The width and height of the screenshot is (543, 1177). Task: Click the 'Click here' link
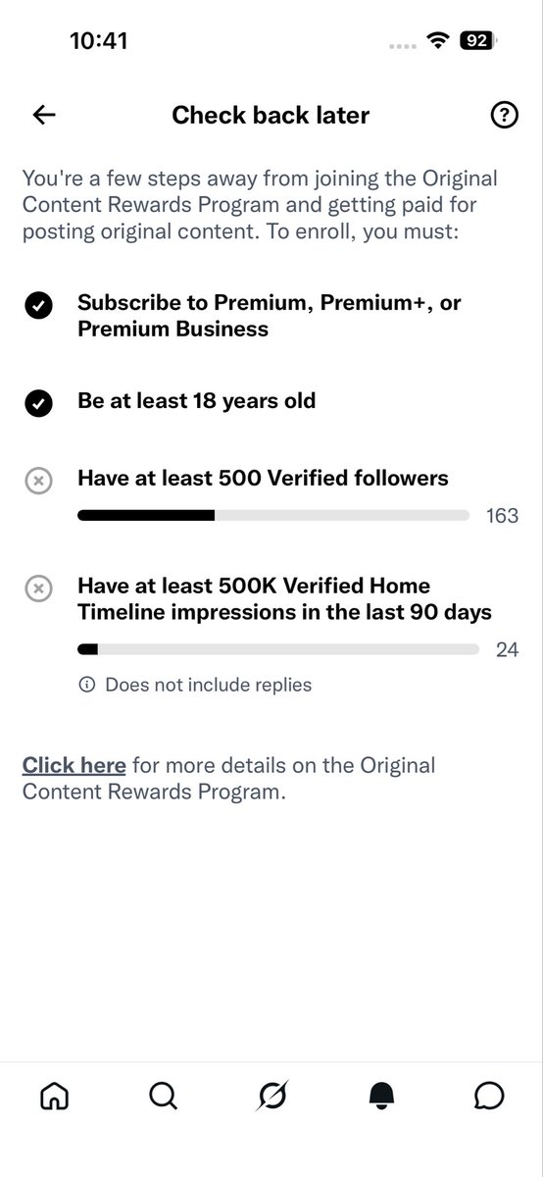tap(74, 765)
